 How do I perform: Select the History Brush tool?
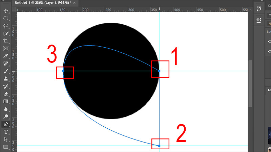point(6,86)
